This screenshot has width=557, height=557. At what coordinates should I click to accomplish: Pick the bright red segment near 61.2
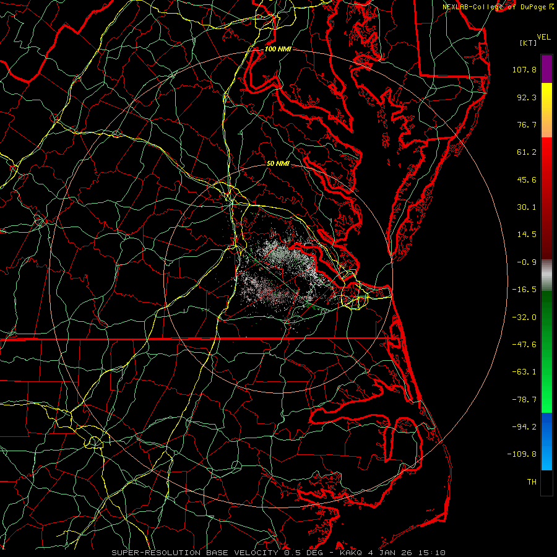click(x=546, y=153)
